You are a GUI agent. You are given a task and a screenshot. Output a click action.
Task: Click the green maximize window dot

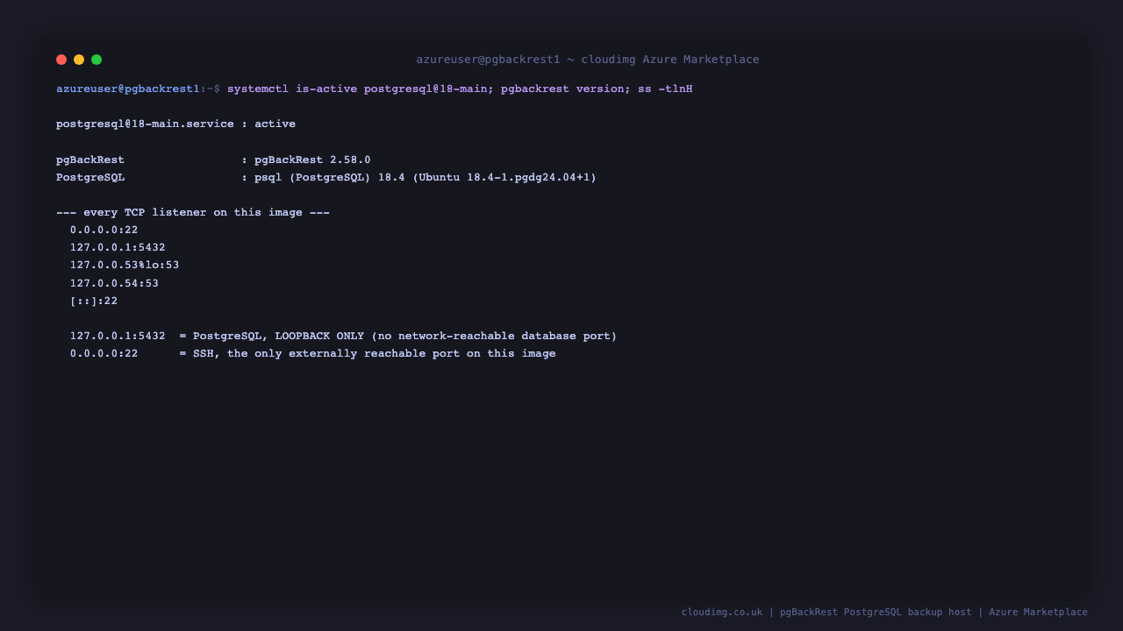click(97, 60)
